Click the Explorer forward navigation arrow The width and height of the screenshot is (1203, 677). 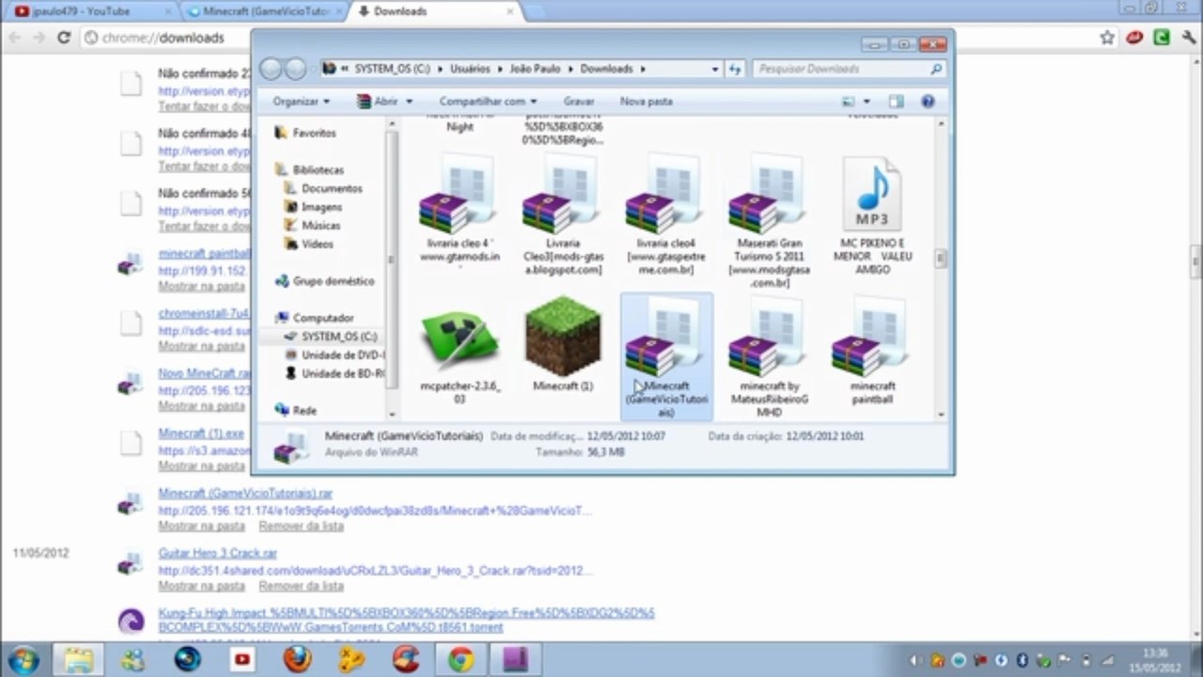[295, 69]
